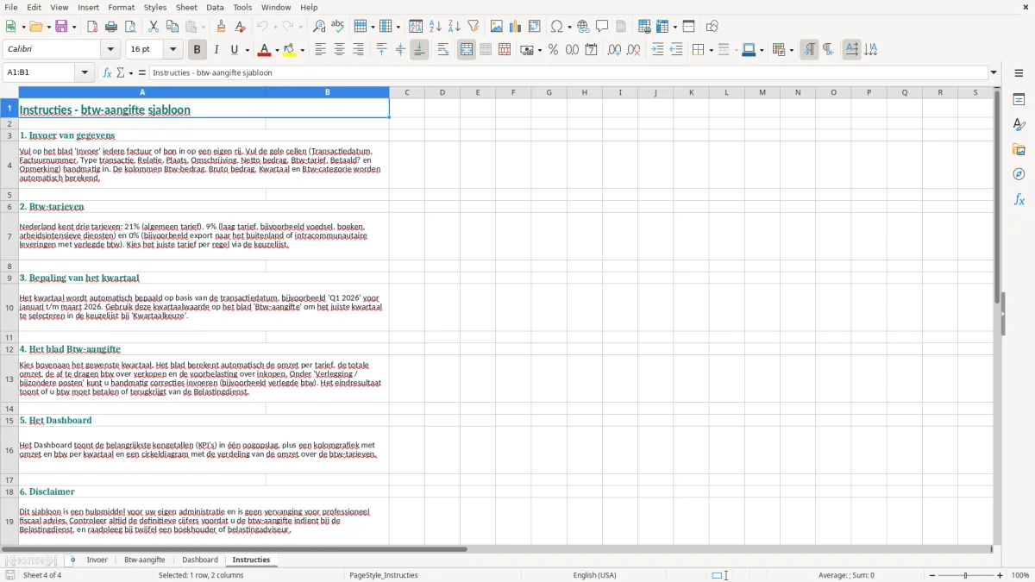Open the Font Size dropdown

click(x=173, y=50)
